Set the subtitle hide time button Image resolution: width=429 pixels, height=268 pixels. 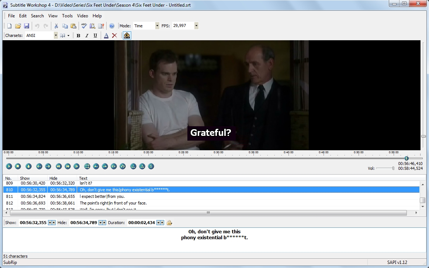point(105,166)
